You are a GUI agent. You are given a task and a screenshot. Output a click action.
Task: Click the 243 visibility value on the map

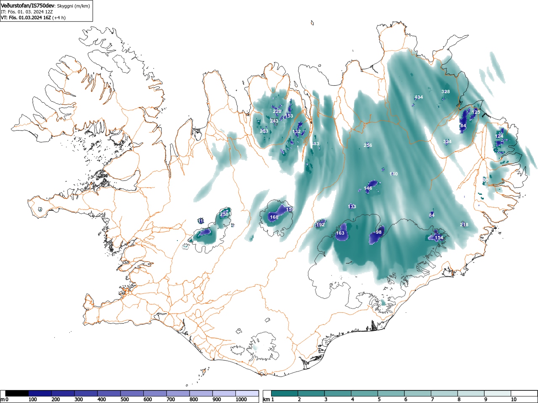[274, 121]
